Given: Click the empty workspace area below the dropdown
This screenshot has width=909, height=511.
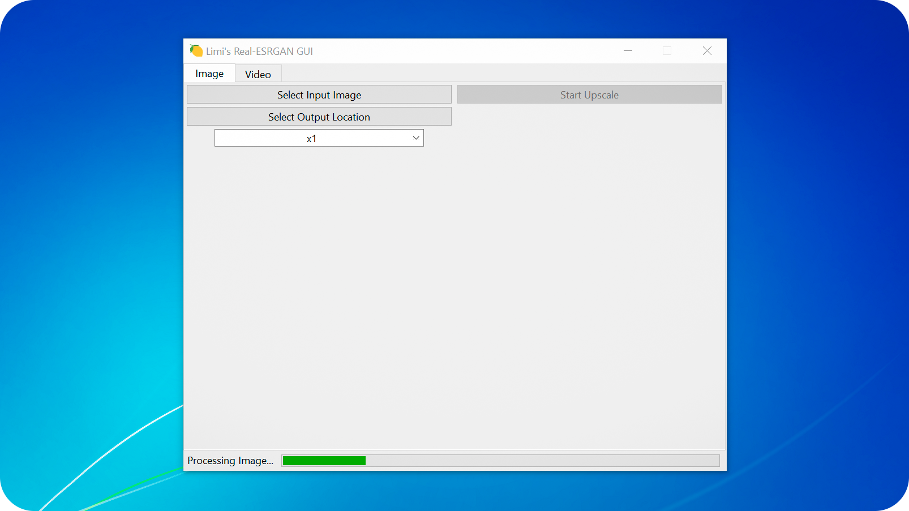Looking at the screenshot, I should [x=453, y=283].
